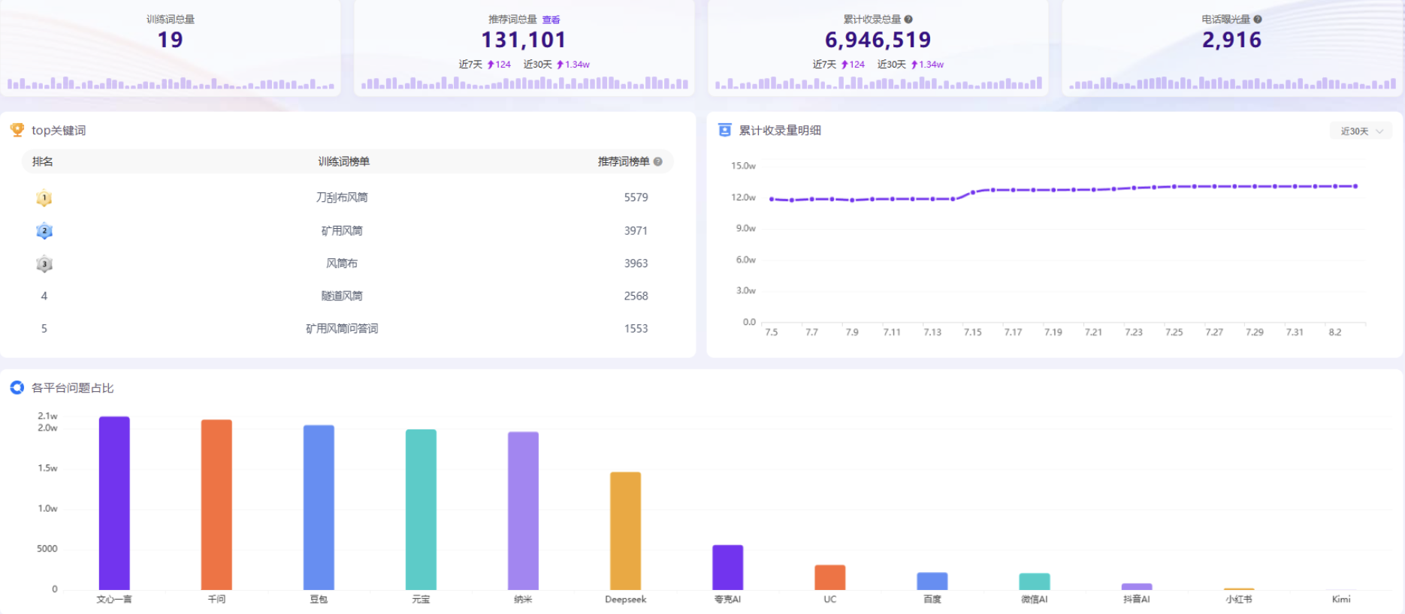Click the value 3971 in the ranking
1405x614 pixels.
point(636,230)
